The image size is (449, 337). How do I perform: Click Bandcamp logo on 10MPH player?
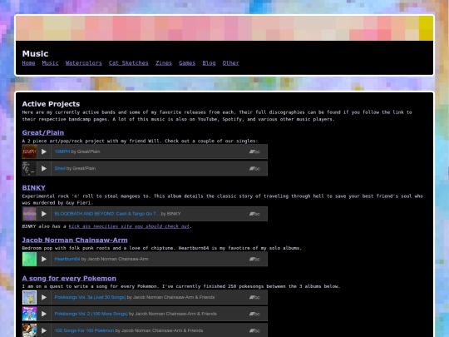click(254, 151)
